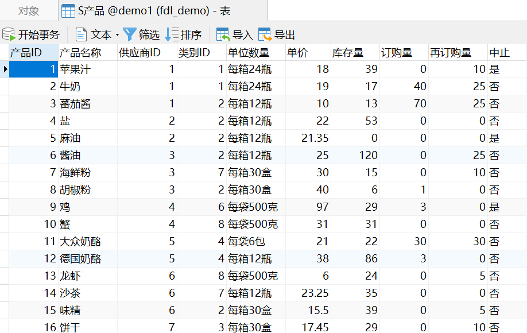The height and width of the screenshot is (333, 527).
Task: Switch to the 对象 tab
Action: click(29, 11)
